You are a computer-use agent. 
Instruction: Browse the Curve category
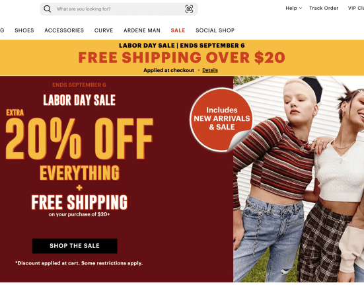pyautogui.click(x=104, y=30)
